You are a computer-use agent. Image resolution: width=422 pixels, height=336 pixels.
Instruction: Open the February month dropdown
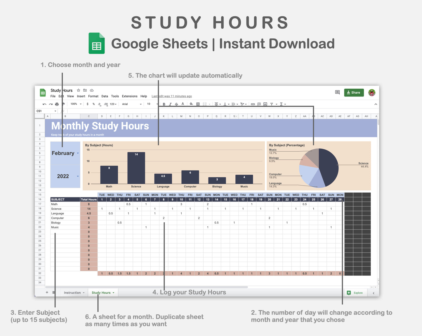78,153
